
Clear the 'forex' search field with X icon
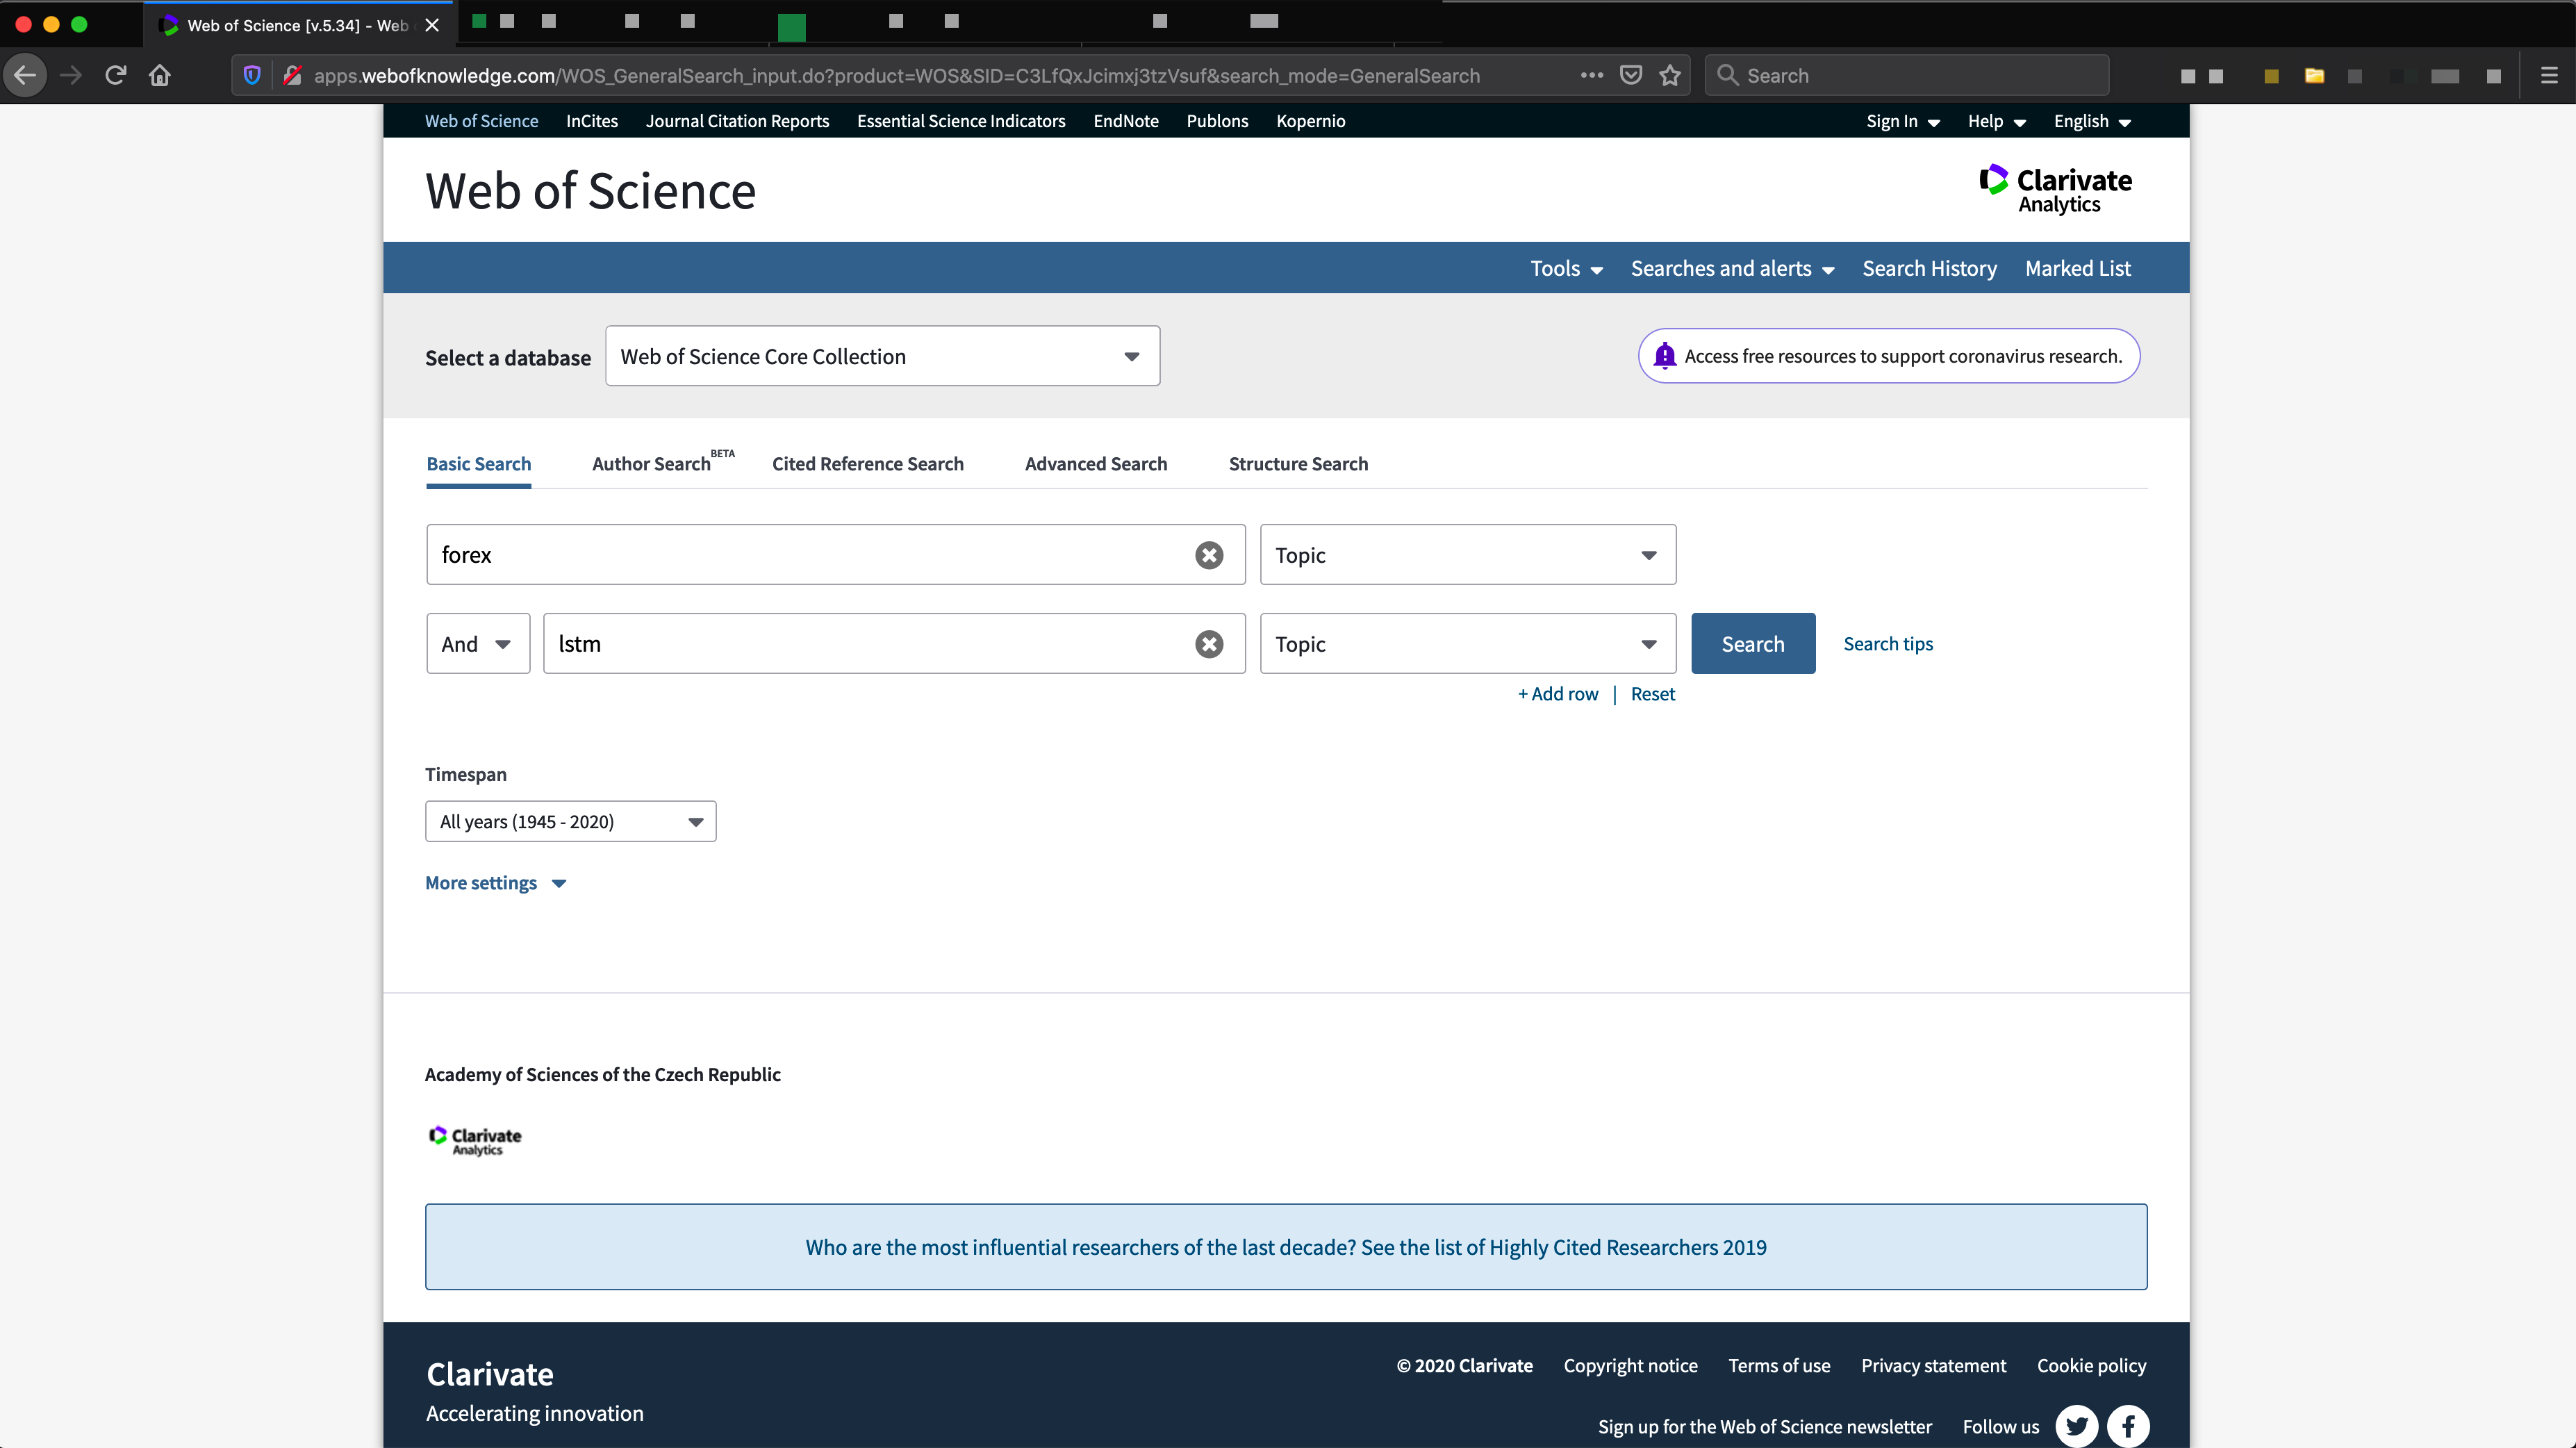pos(1209,555)
